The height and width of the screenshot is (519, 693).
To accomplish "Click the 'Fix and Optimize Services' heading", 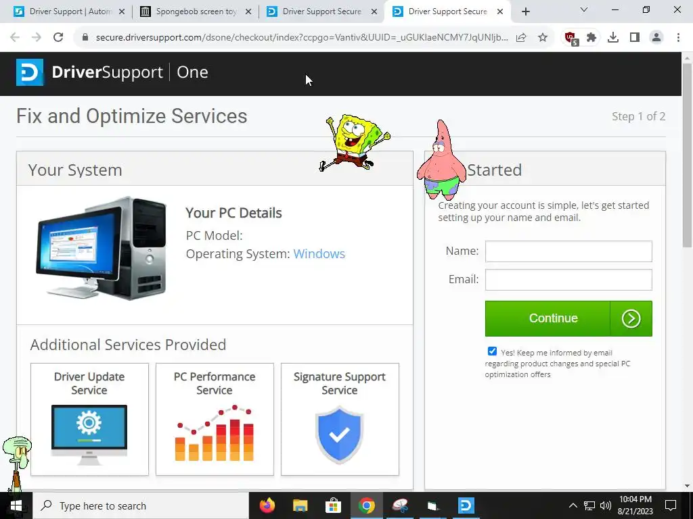I will [132, 116].
